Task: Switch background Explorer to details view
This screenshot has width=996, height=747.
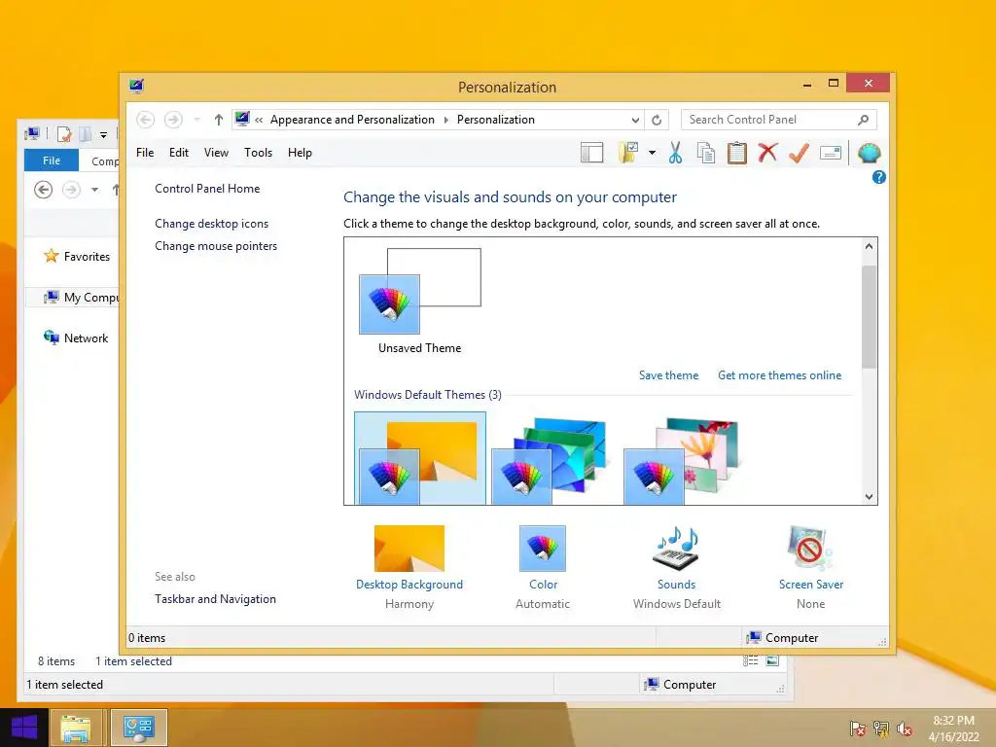Action: 750,660
